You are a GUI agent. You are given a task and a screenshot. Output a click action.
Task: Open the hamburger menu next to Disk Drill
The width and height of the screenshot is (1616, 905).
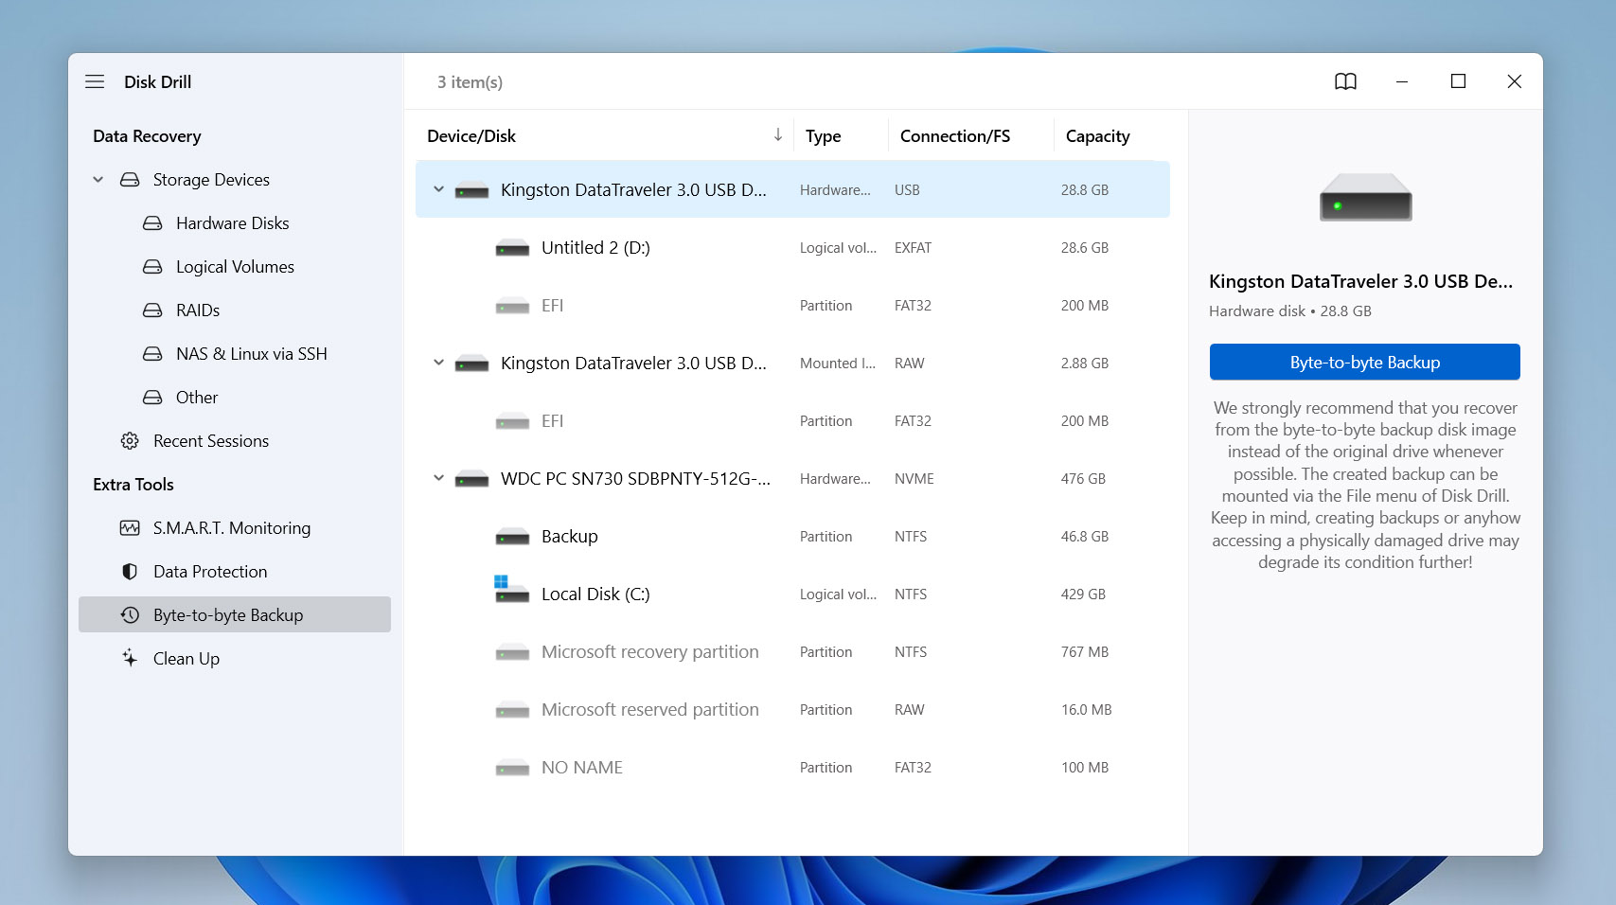pyautogui.click(x=95, y=81)
